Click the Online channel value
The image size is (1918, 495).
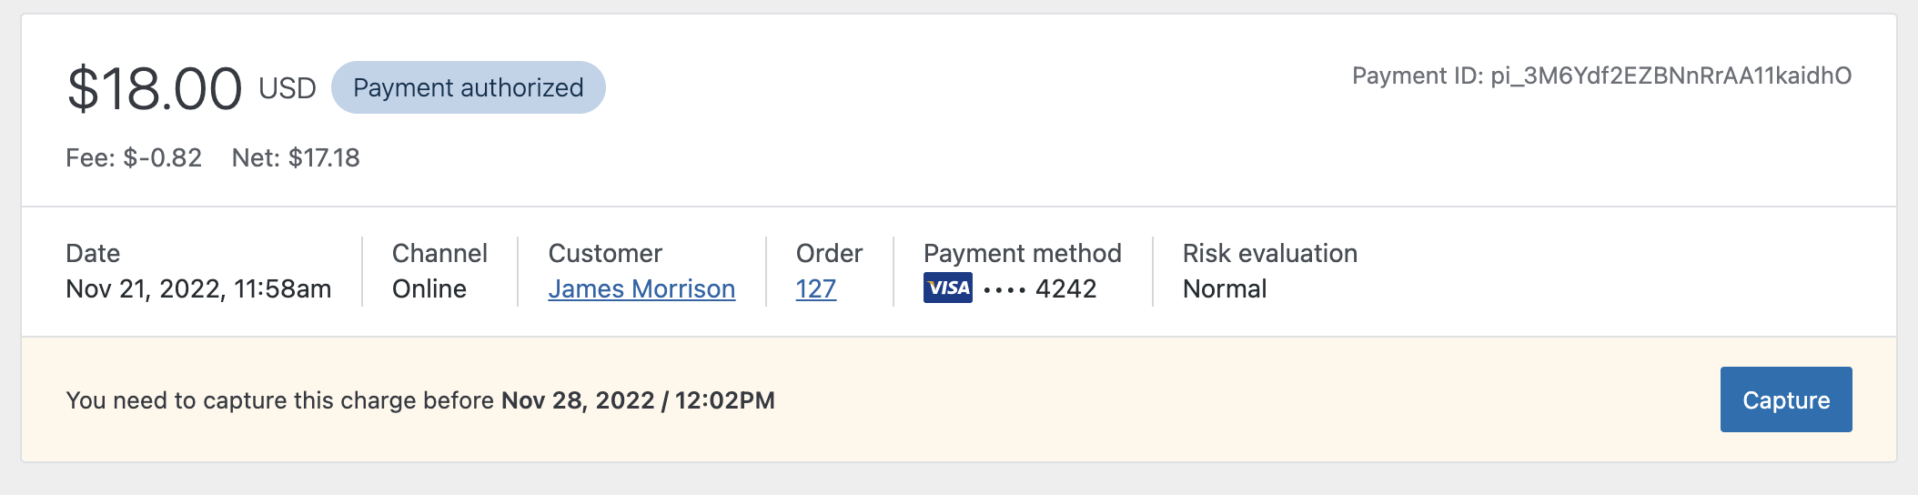pos(429,289)
